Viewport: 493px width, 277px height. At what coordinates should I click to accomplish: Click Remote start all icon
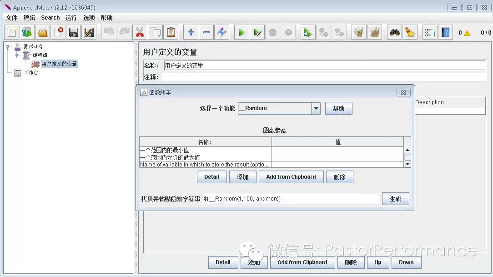(308, 32)
